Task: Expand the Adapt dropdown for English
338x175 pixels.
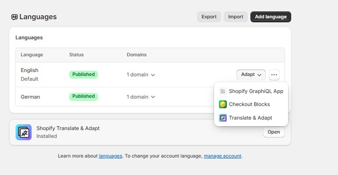Action: [x=251, y=75]
